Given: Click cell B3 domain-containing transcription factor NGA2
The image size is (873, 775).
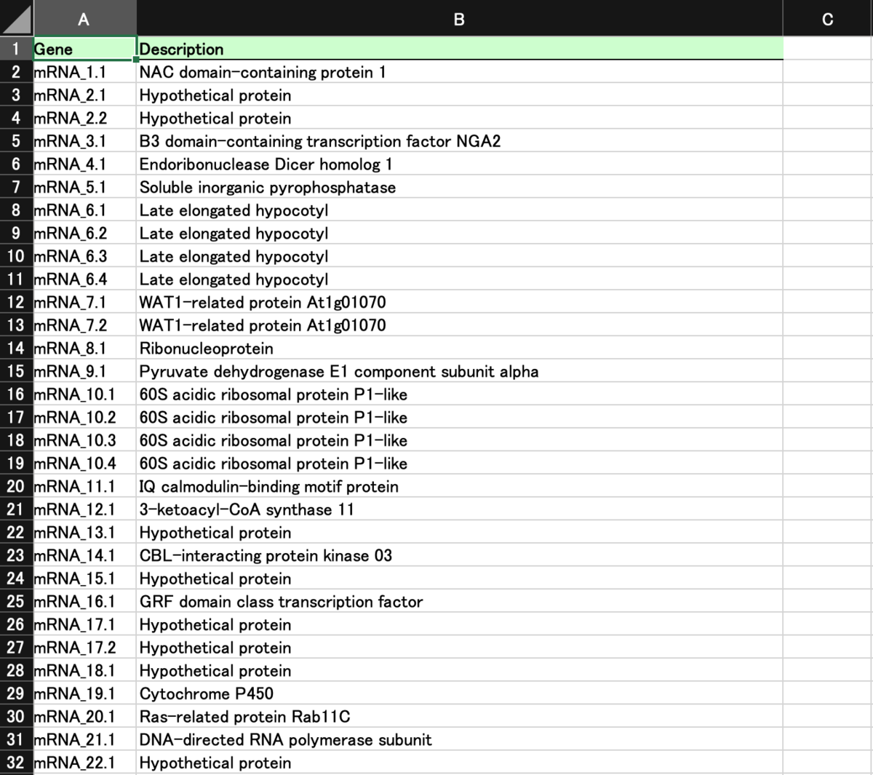Looking at the screenshot, I should [x=460, y=141].
